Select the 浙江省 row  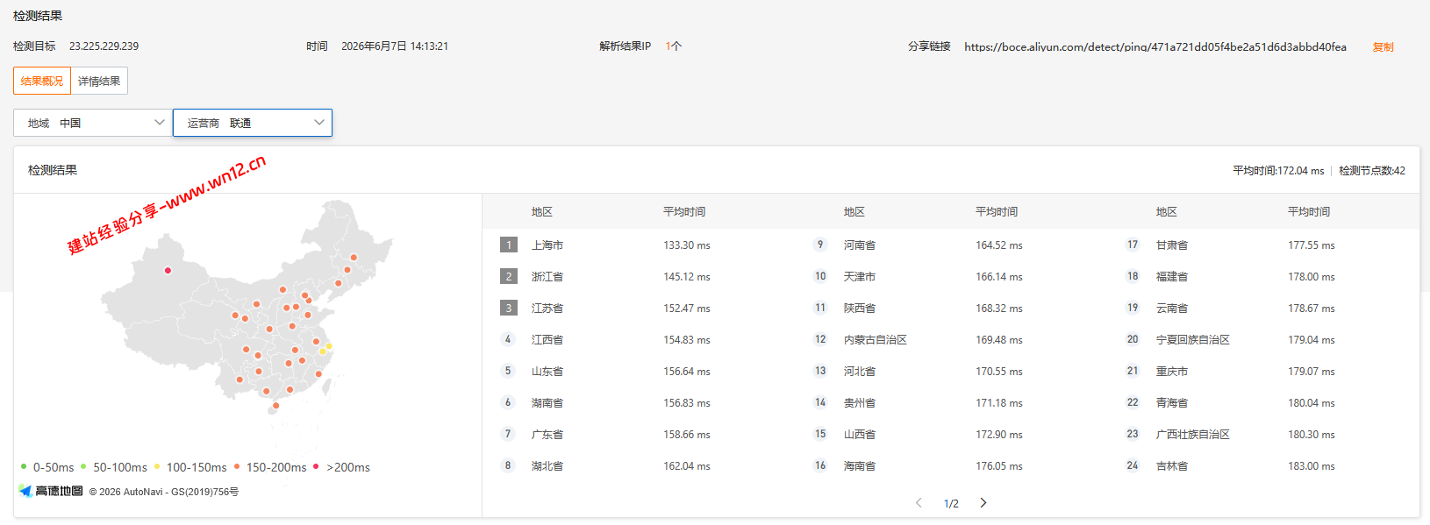tap(639, 277)
